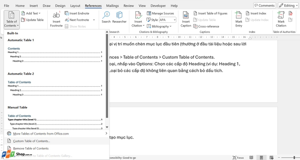
Task: Open the Search tool in Research
Action: (106, 17)
